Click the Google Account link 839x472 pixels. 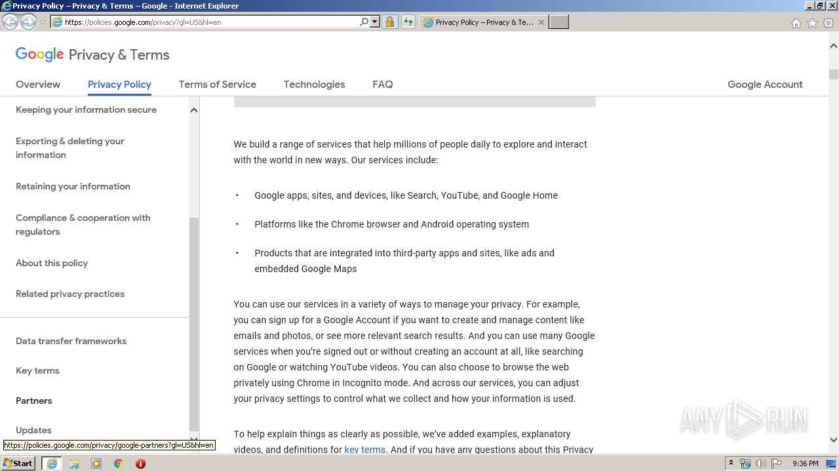tap(765, 85)
